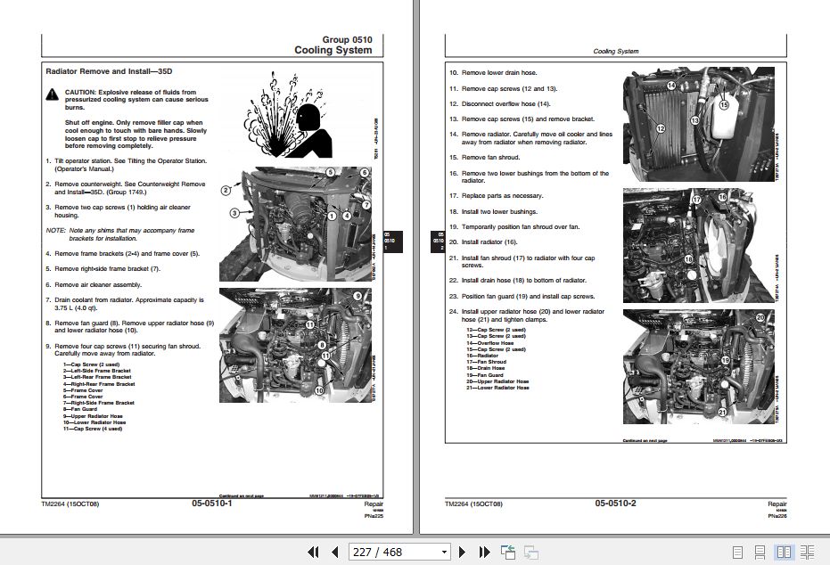Go to the first page
The width and height of the screenshot is (830, 565).
[x=313, y=553]
